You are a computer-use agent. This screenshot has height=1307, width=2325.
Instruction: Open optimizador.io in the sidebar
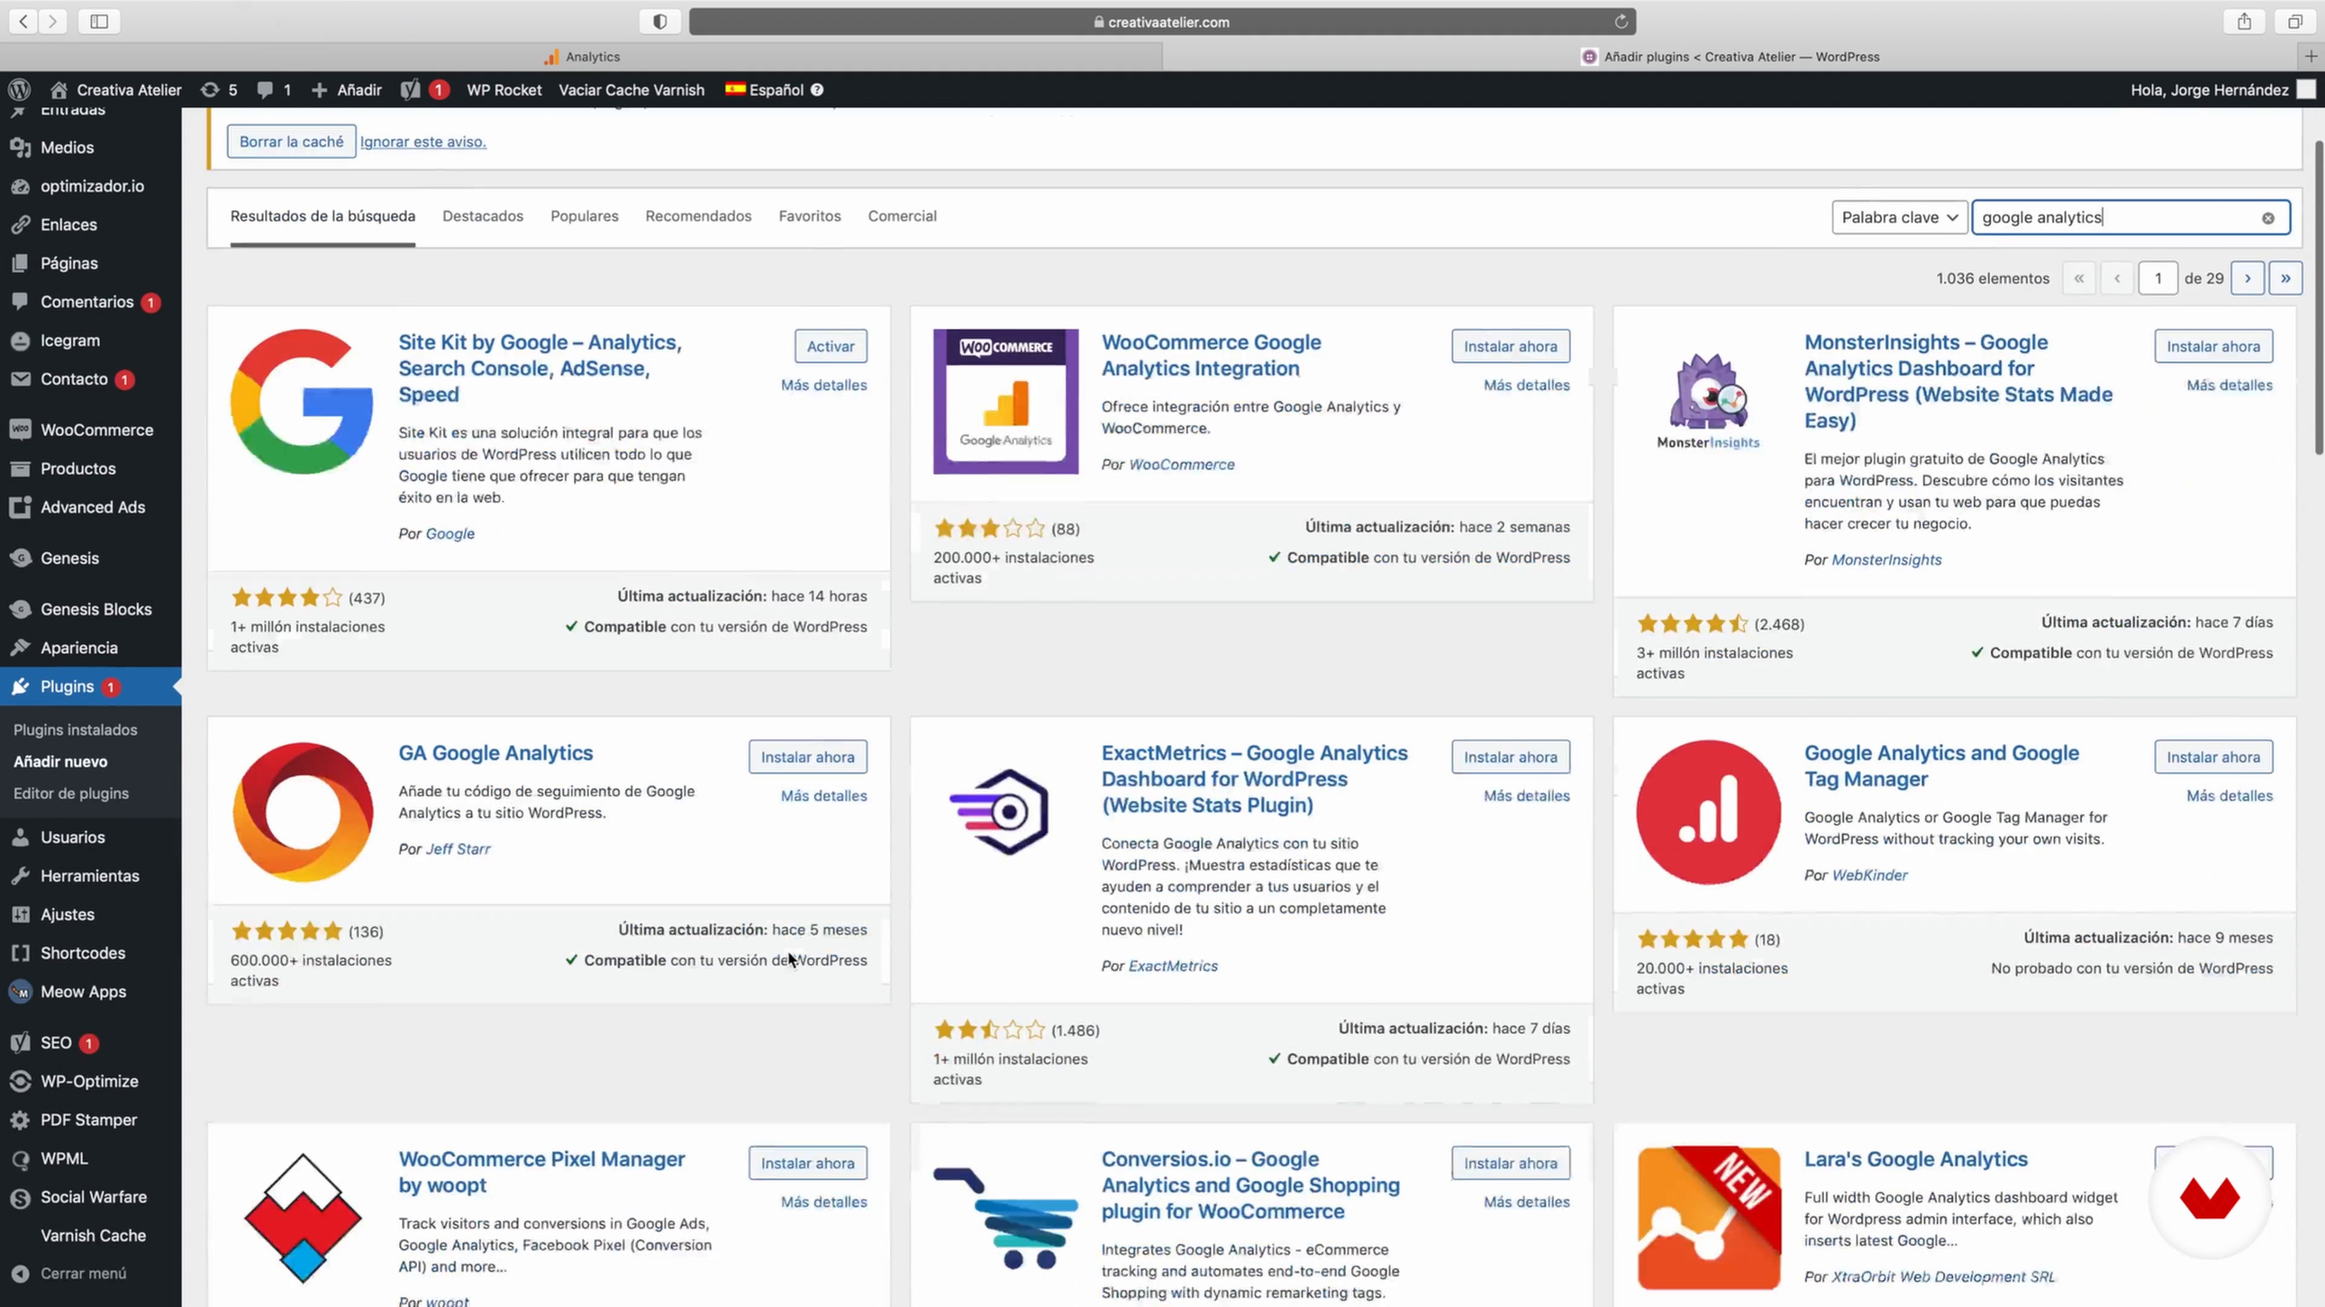pyautogui.click(x=90, y=186)
